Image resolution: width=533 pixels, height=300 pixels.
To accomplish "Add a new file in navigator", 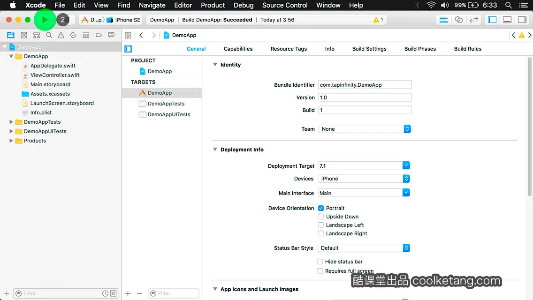I will (x=7, y=293).
